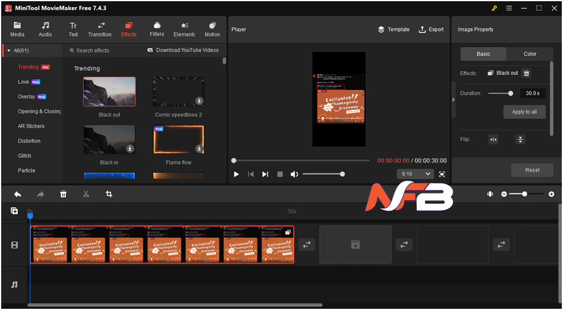Viewport: 563px width, 310px height.
Task: Download the Flame flow effect
Action: [199, 148]
